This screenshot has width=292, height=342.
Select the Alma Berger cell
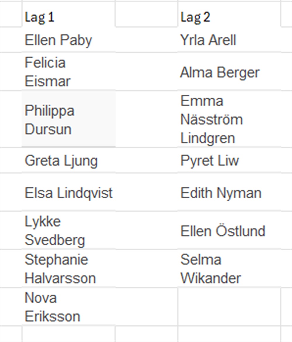pos(229,72)
